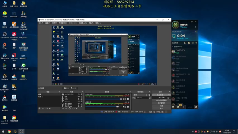Open the 文件(F) menu in OBS

41,23
